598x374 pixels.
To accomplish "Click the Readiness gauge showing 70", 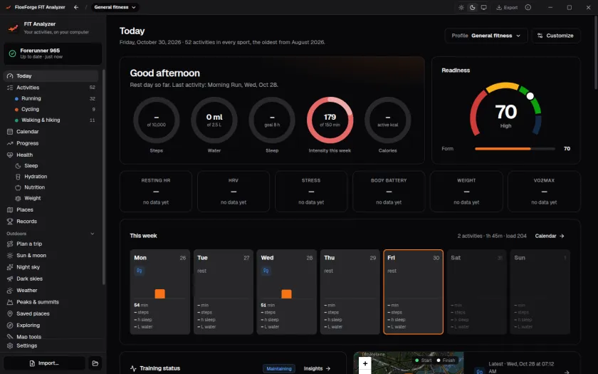I will tap(505, 110).
